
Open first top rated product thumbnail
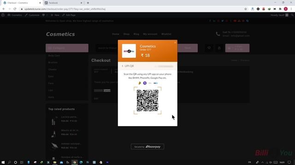click(54, 120)
